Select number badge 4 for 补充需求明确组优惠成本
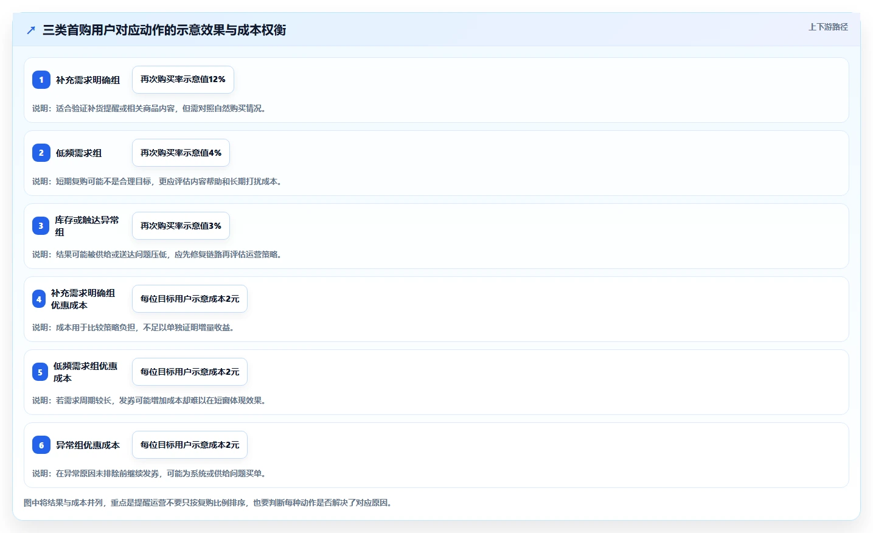Screen dimensions: 873x533 click(39, 299)
